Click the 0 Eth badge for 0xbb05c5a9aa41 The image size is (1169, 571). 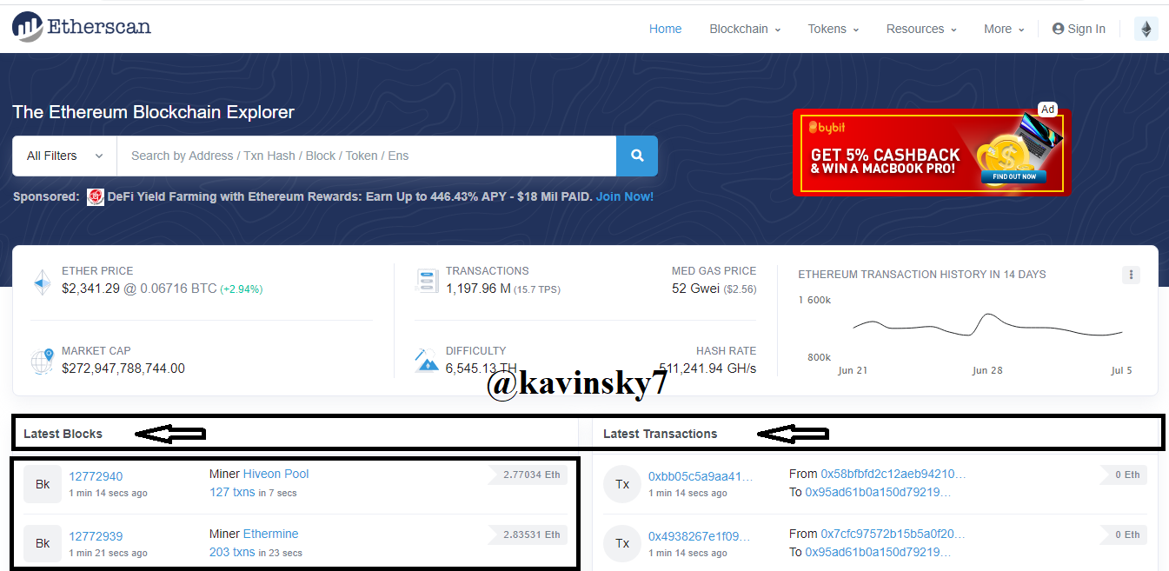(1126, 475)
